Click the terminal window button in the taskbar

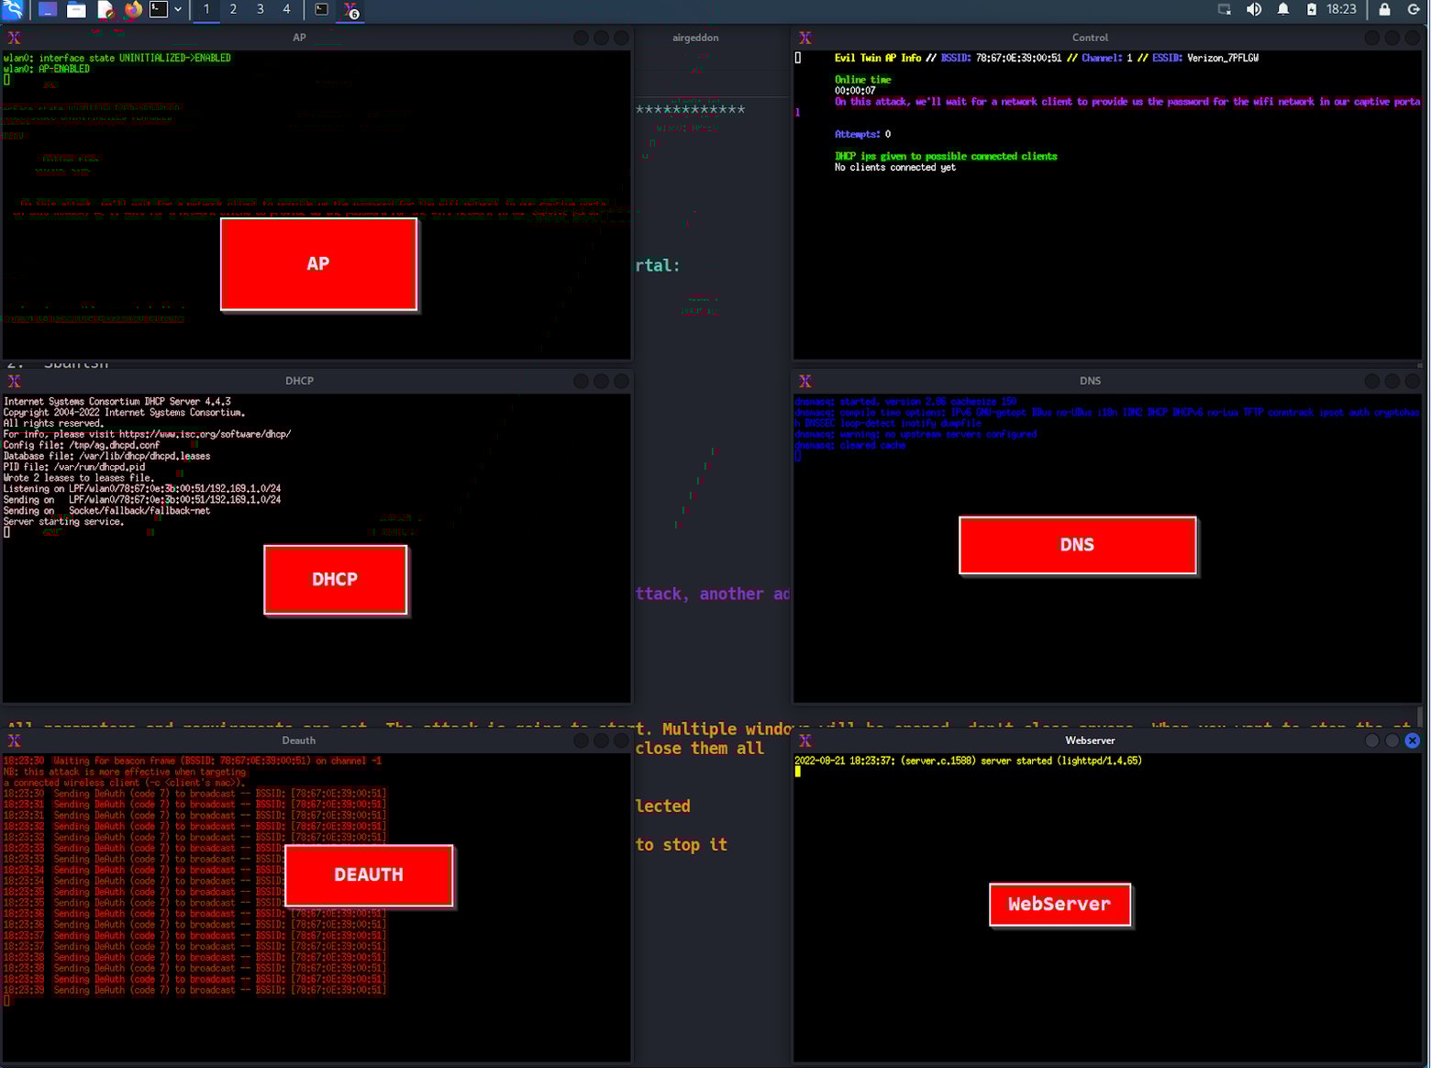pos(321,10)
